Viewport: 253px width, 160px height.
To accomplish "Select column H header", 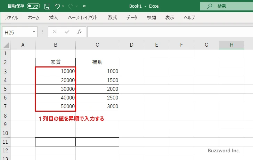I will (x=231, y=45).
